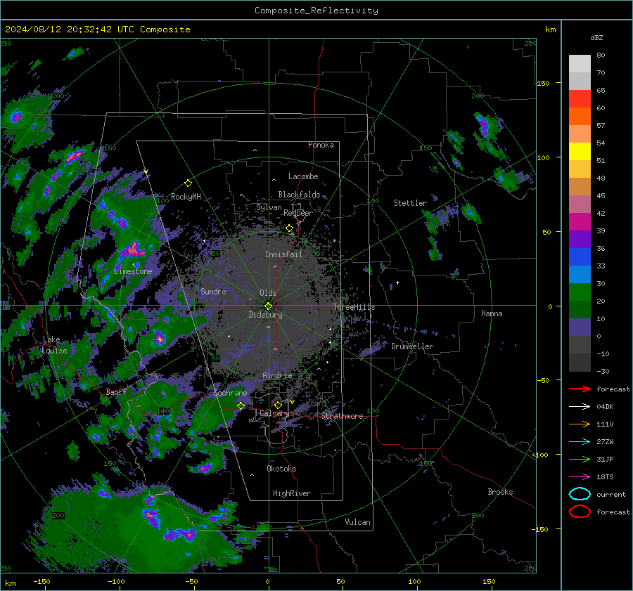Click the Olds city label
The height and width of the screenshot is (591, 633).
point(268,293)
